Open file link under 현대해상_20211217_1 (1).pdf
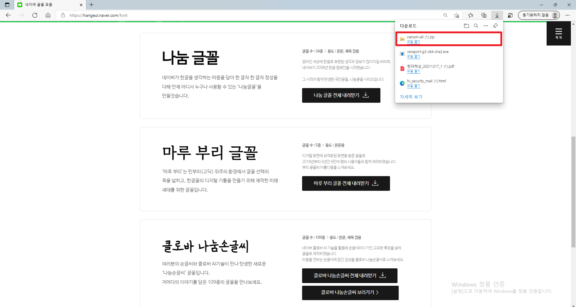Image resolution: width=576 pixels, height=307 pixels. [413, 71]
